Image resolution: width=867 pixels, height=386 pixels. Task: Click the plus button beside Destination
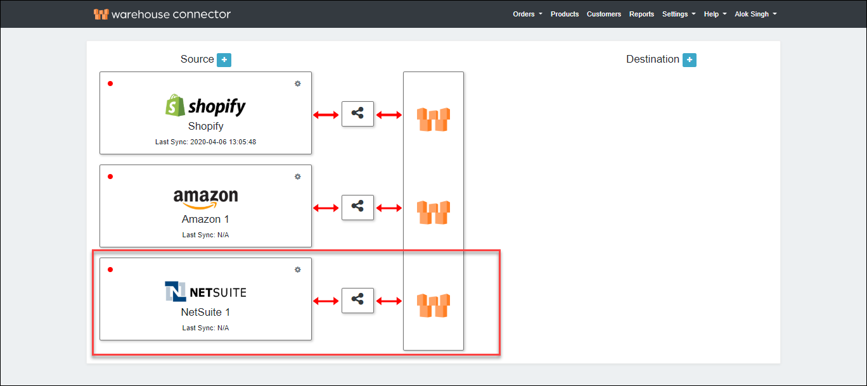click(690, 59)
